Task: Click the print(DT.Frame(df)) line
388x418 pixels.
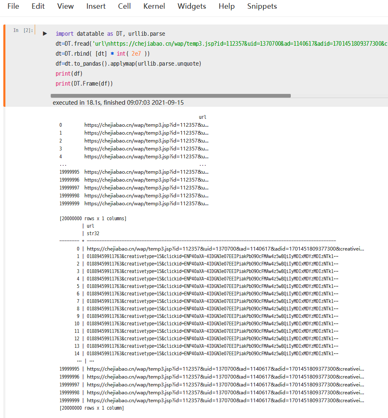Action: click(x=84, y=84)
